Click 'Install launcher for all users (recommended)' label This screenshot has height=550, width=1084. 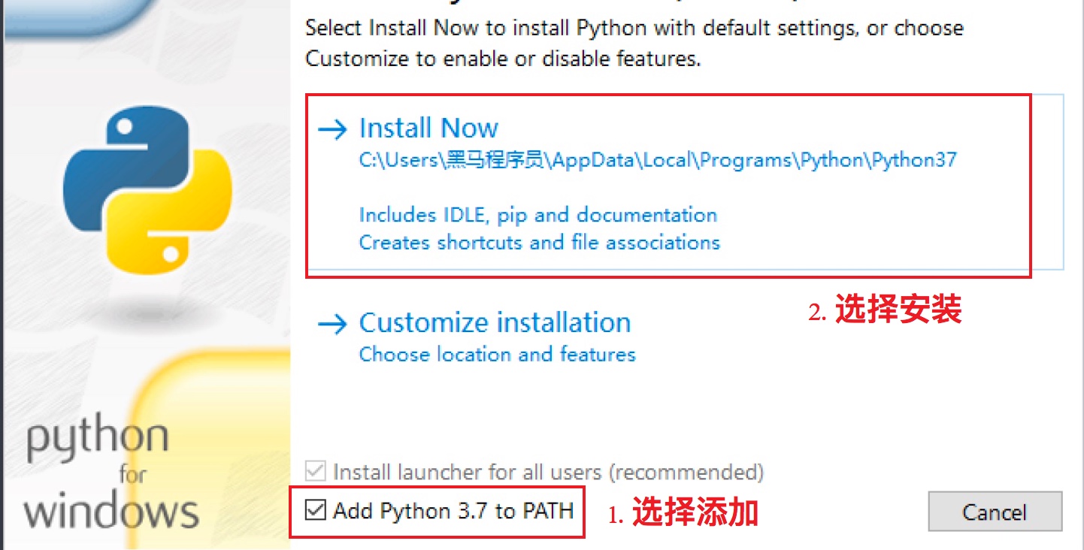(548, 472)
